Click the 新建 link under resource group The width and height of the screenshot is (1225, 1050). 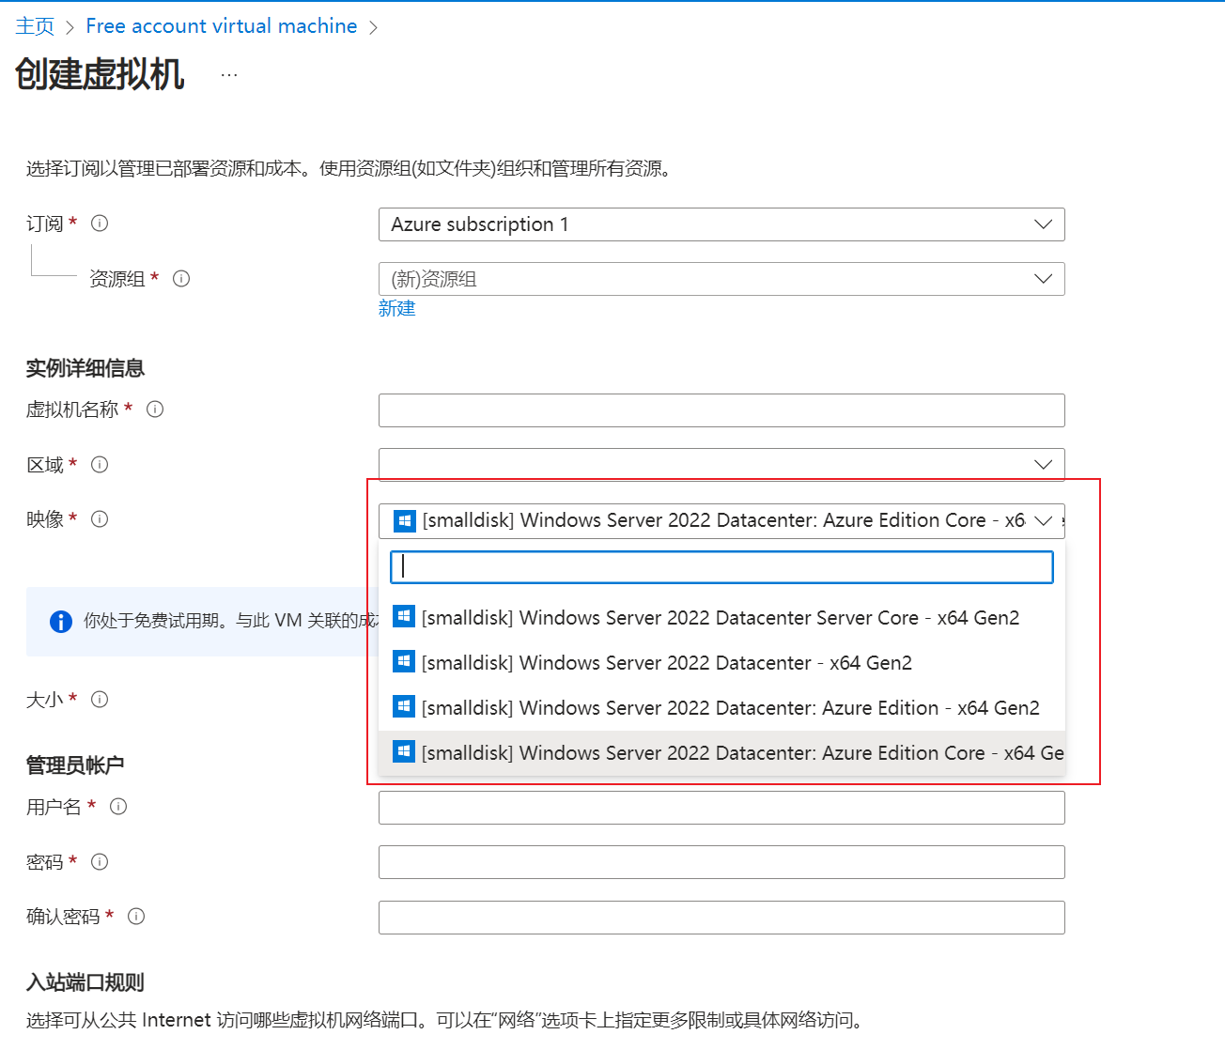click(396, 309)
